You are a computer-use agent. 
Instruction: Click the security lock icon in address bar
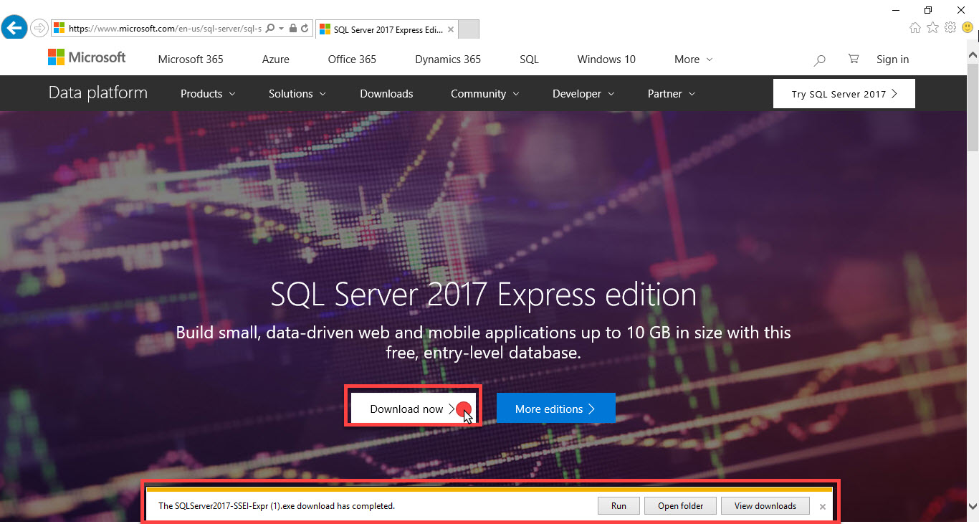click(x=292, y=28)
